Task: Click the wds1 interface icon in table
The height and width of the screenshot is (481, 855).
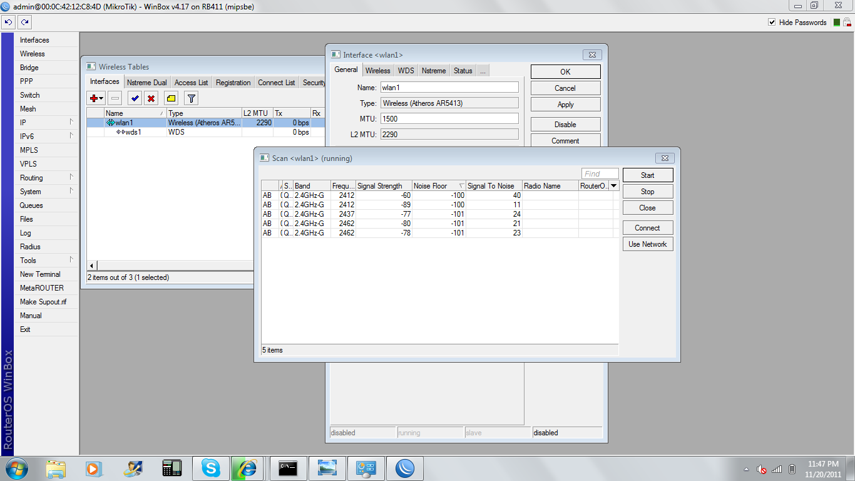Action: [120, 132]
